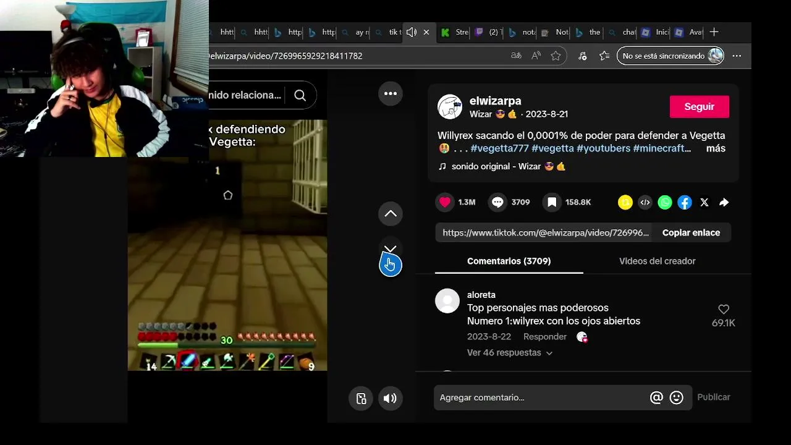Open the read aloud icon

click(x=536, y=56)
